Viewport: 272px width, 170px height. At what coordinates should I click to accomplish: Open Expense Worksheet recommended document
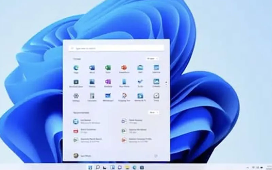[134, 131]
